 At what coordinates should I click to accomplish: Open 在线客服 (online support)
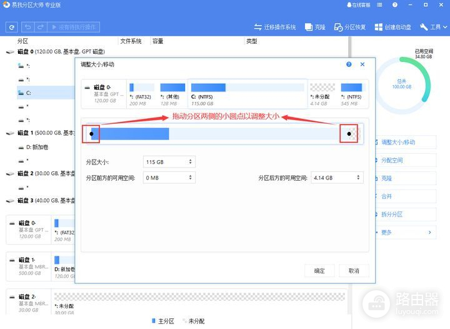(357, 5)
